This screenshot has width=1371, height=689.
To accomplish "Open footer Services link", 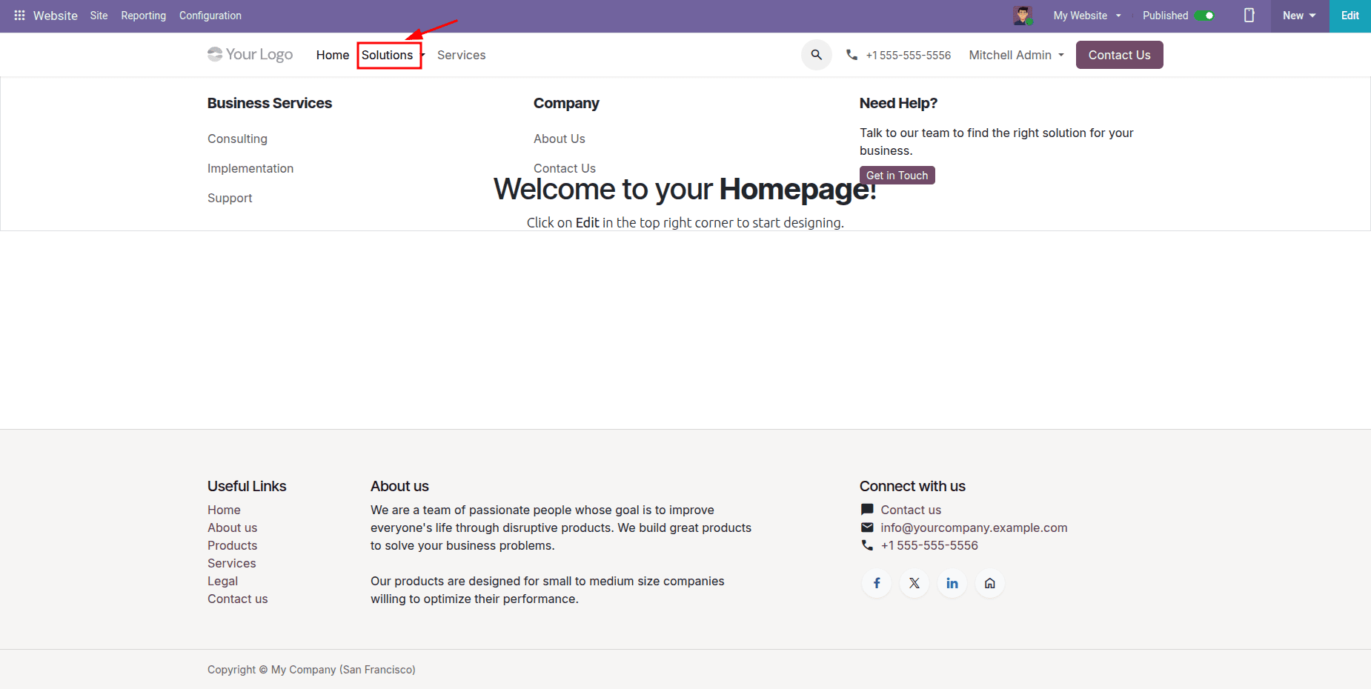I will click(x=231, y=563).
